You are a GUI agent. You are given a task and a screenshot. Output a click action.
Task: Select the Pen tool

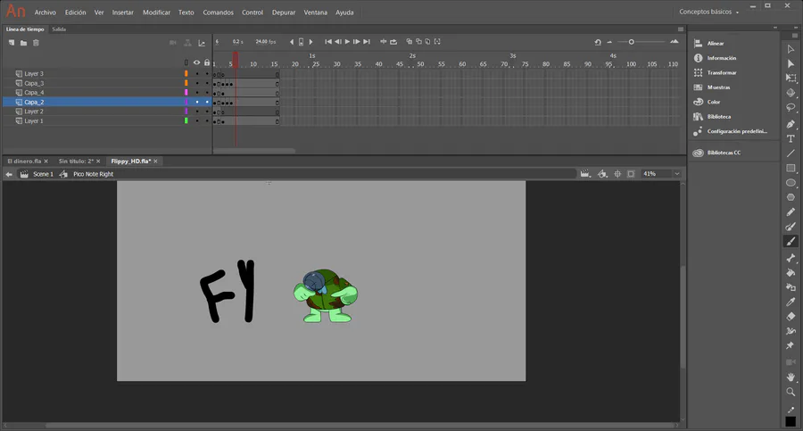point(791,124)
